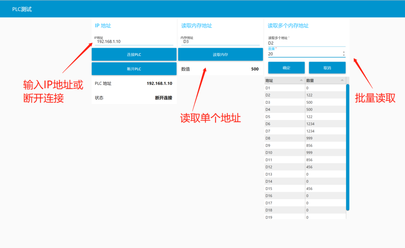Click the 读取内存 button
Image resolution: width=405 pixels, height=248 pixels.
220,54
